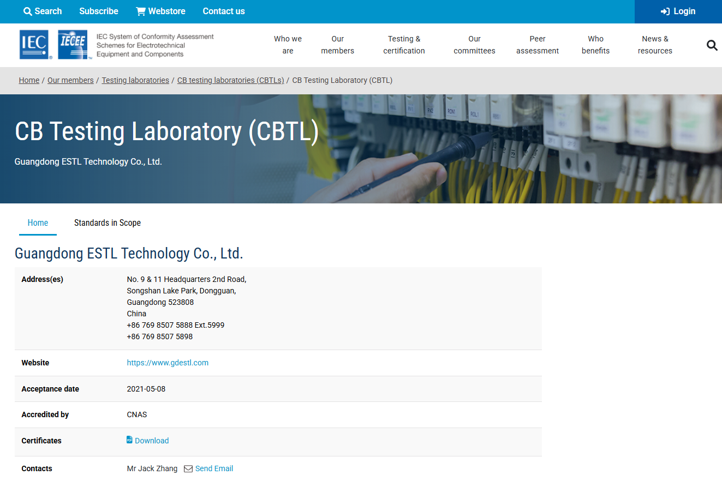Open Who benefits menu

point(595,45)
